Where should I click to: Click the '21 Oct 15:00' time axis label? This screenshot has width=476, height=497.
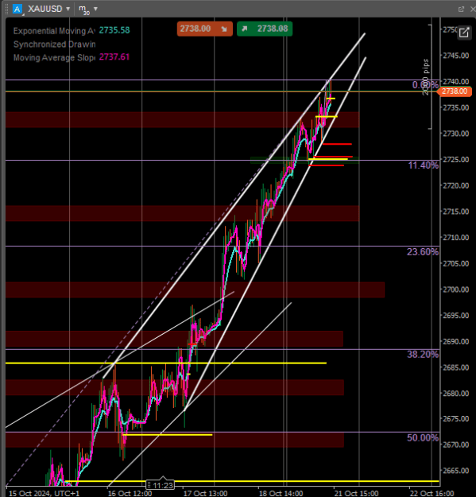pyautogui.click(x=356, y=493)
